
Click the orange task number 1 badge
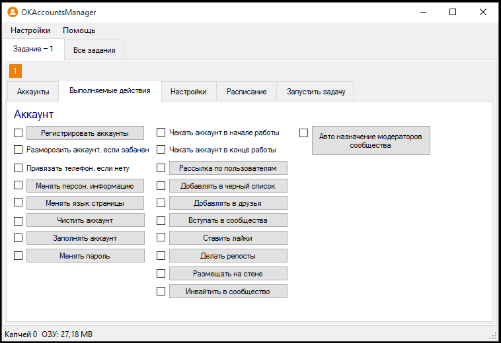pyautogui.click(x=16, y=71)
